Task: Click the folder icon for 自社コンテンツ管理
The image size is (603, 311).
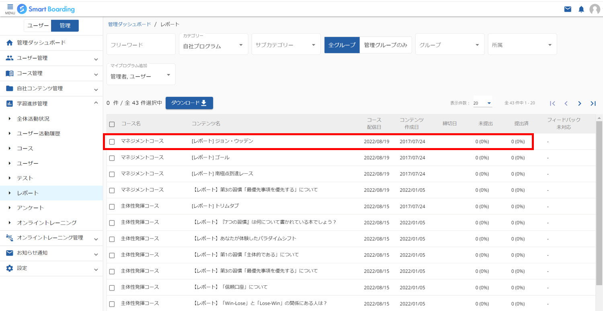Action: click(10, 88)
